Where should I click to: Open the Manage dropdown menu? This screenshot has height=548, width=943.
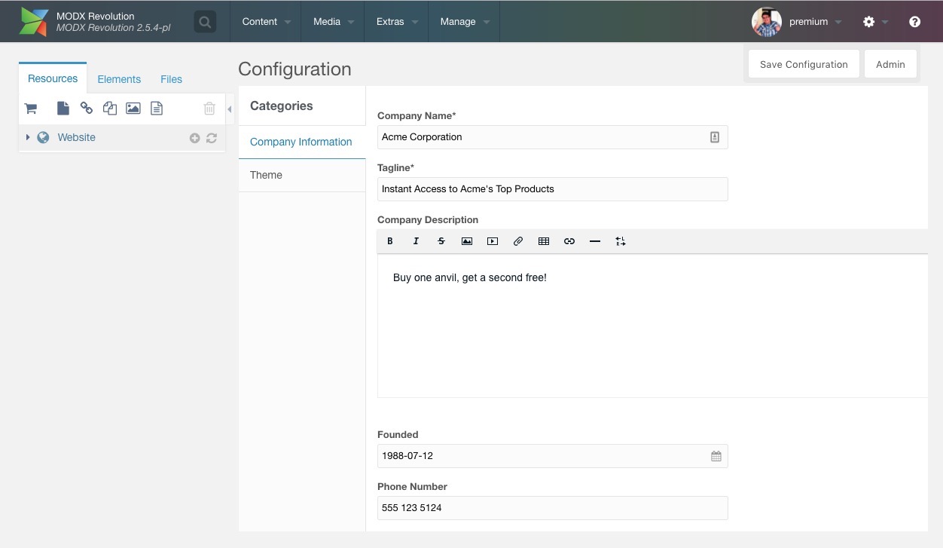pyautogui.click(x=464, y=22)
